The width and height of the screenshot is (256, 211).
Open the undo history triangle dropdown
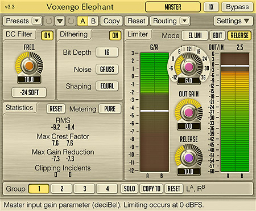tap(60, 21)
